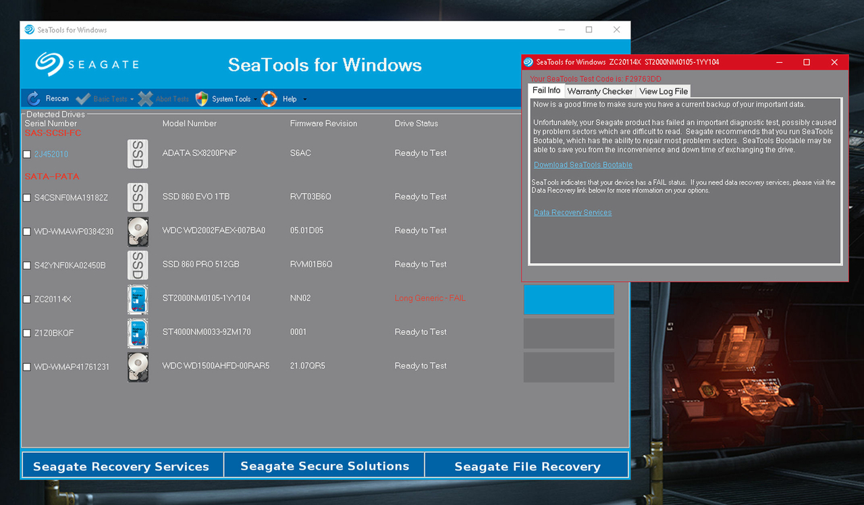
Task: Click firmware revision S6AC
Action: click(300, 153)
